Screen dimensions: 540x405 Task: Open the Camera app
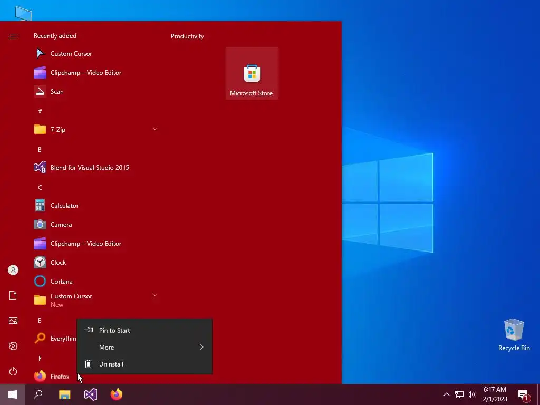click(96, 225)
